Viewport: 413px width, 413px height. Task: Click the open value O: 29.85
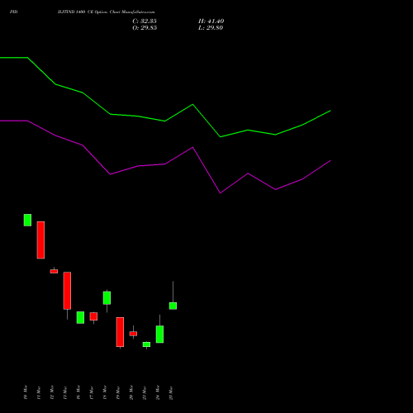coord(145,28)
